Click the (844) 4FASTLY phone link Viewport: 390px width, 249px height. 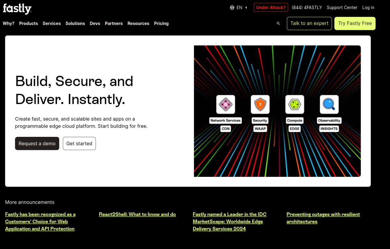(x=307, y=7)
